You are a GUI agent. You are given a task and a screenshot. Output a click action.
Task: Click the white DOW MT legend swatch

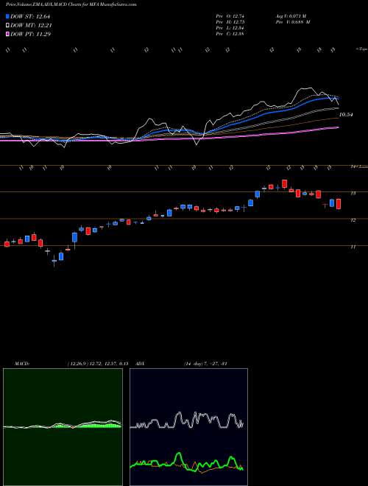coord(8,26)
